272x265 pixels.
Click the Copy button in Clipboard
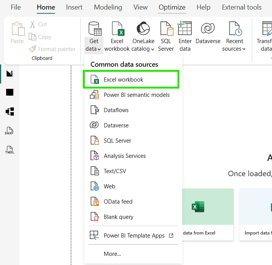[40, 37]
